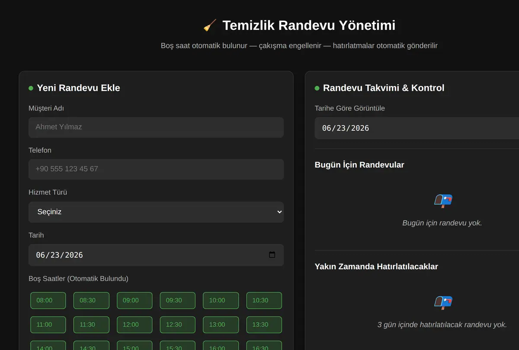Click the broom icon in the title
Screen dimensions: 519x350
click(210, 25)
